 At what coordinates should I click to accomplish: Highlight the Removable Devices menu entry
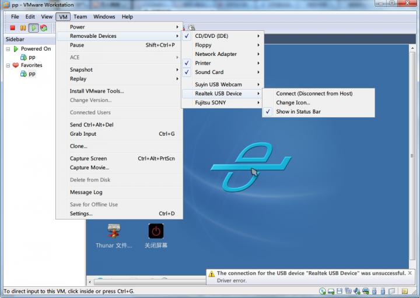tap(120, 36)
